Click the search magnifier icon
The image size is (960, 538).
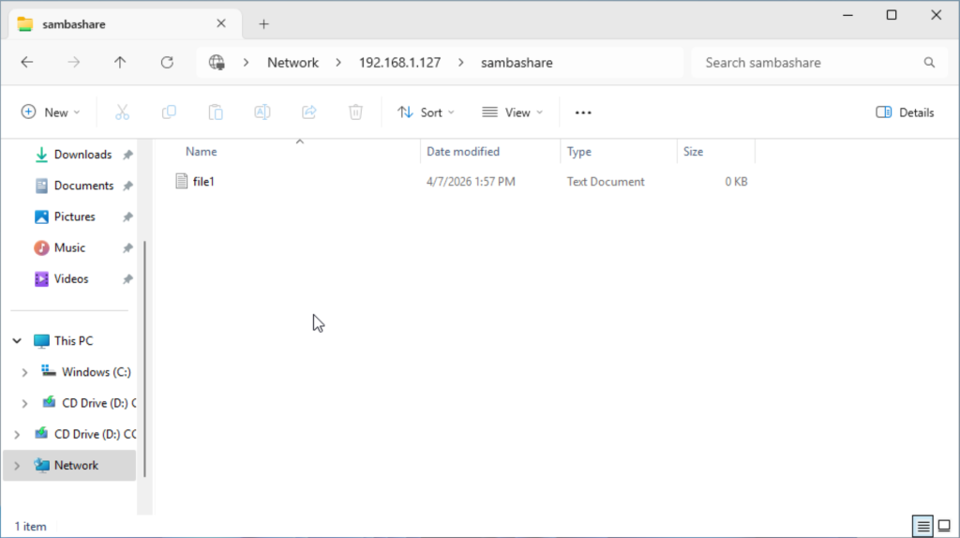click(x=929, y=63)
